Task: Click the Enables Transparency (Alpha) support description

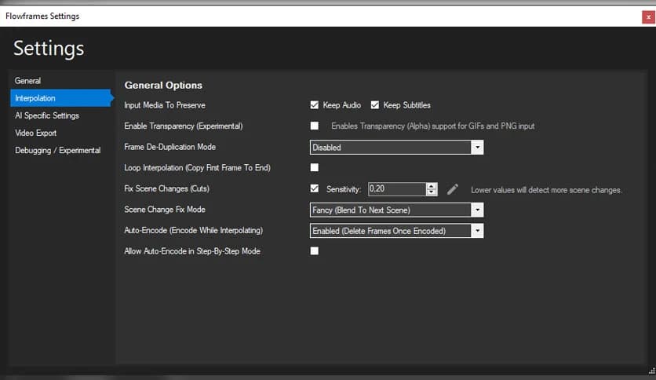Action: click(x=433, y=126)
